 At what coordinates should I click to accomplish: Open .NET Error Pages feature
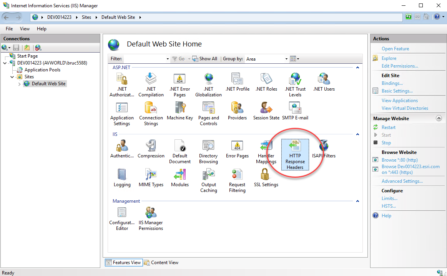pos(179,84)
